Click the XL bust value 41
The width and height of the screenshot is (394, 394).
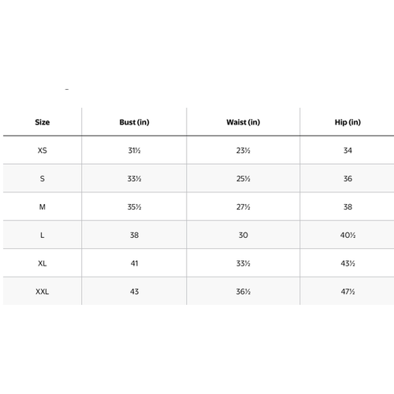[134, 263]
